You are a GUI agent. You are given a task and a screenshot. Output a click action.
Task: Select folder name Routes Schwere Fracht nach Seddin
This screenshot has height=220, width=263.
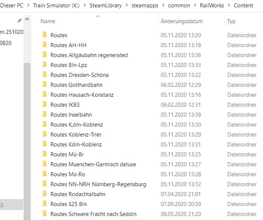93,214
